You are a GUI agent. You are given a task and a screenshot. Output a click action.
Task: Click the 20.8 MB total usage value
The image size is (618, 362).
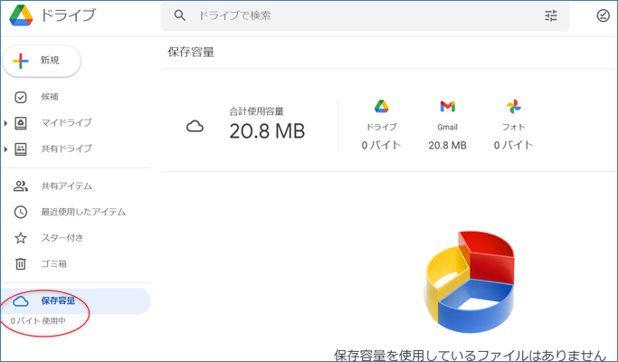267,131
